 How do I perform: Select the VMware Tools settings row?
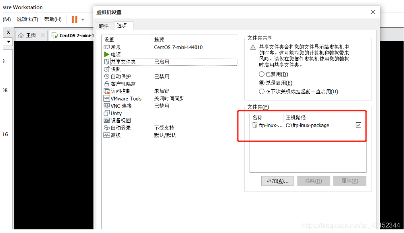coord(170,99)
